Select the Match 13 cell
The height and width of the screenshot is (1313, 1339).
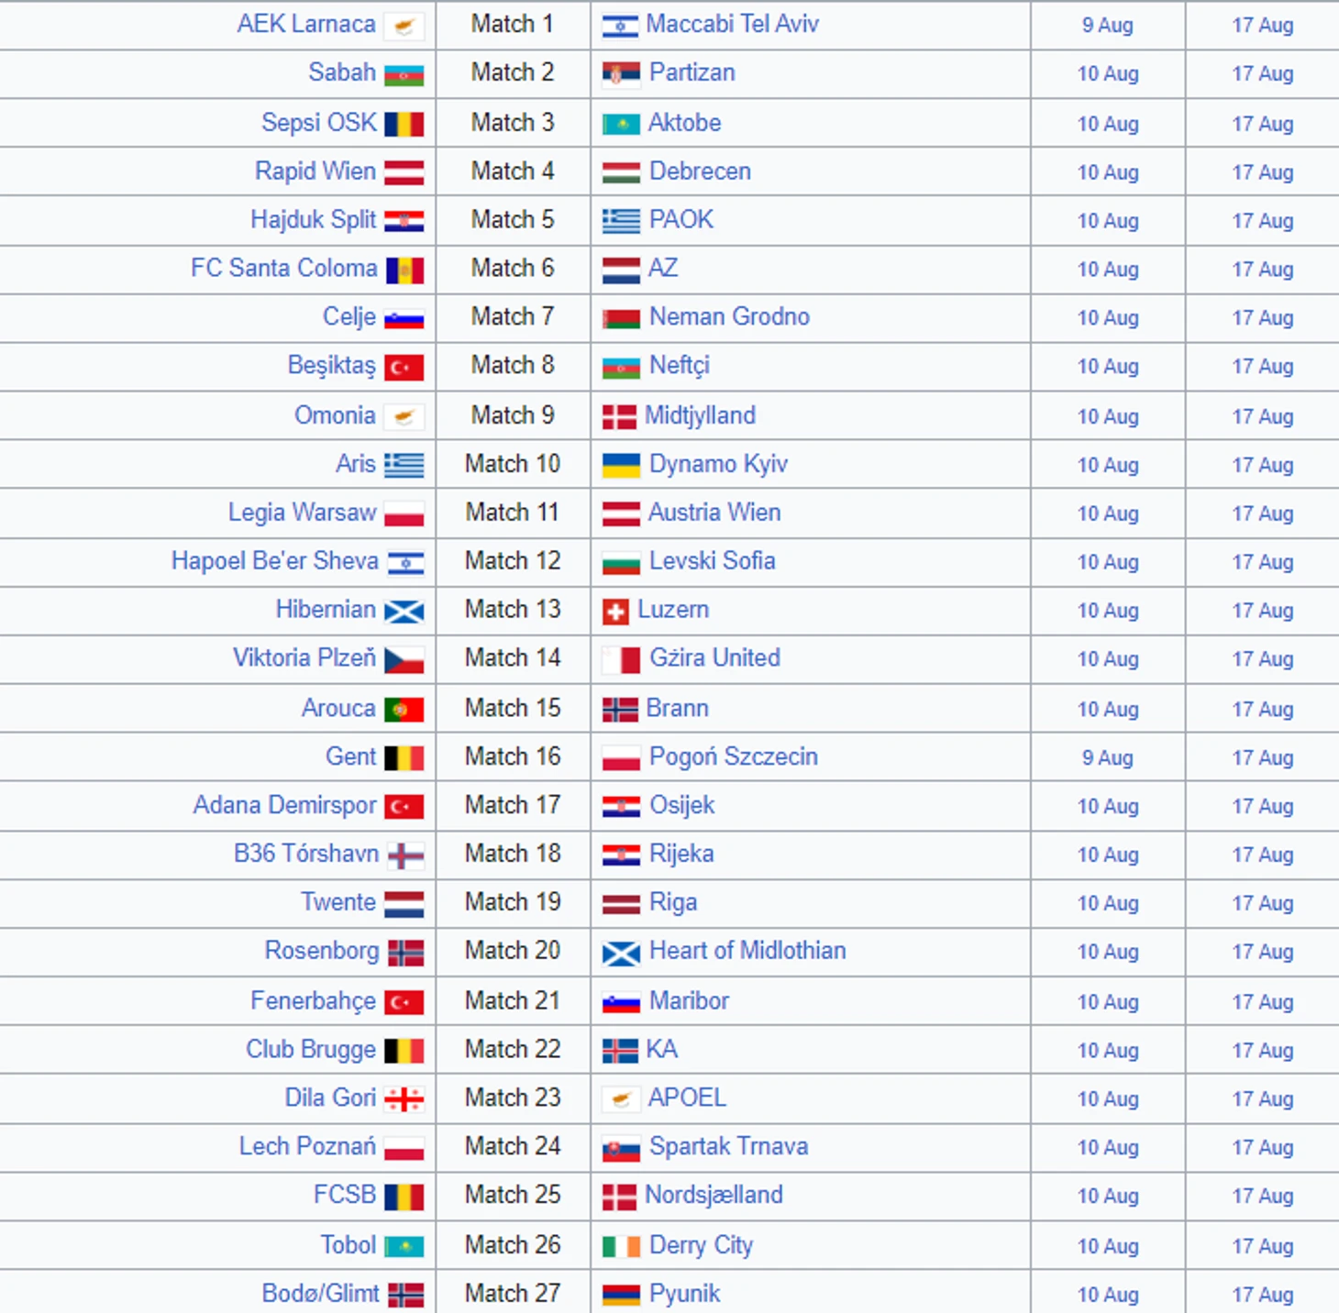pyautogui.click(x=512, y=610)
